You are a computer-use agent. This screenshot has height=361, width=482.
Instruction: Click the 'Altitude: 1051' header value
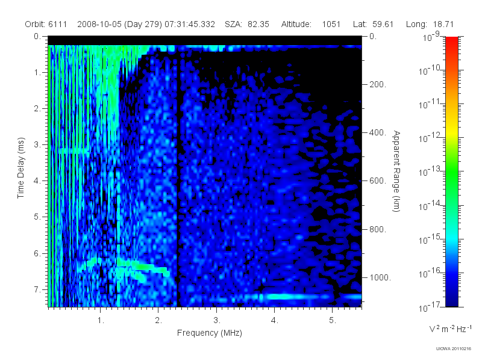(310, 24)
